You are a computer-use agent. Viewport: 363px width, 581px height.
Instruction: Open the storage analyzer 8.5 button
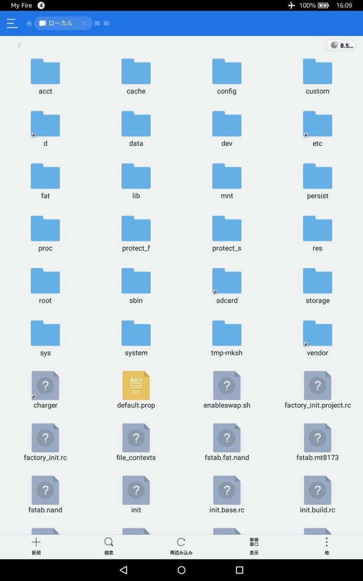(340, 45)
